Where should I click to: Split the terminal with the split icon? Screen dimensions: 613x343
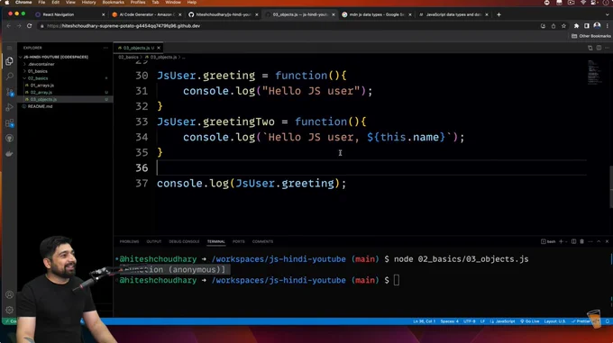[573, 241]
